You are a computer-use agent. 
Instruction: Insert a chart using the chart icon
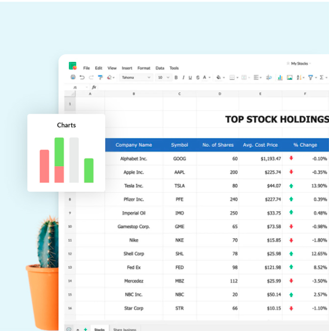[x=280, y=78]
